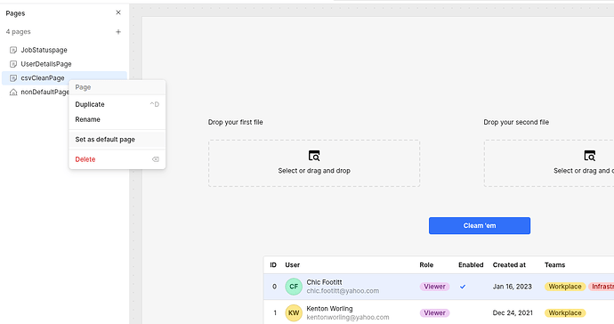Click the KW avatar for Kenton Worling

(x=294, y=312)
